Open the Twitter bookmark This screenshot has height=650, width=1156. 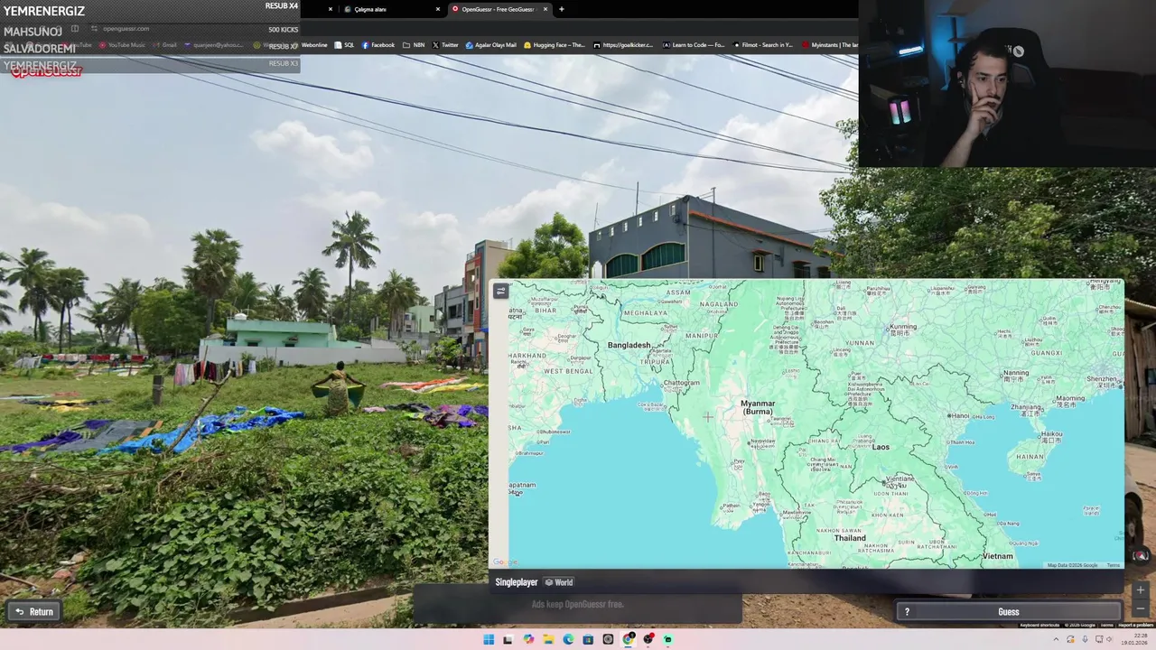coord(445,44)
